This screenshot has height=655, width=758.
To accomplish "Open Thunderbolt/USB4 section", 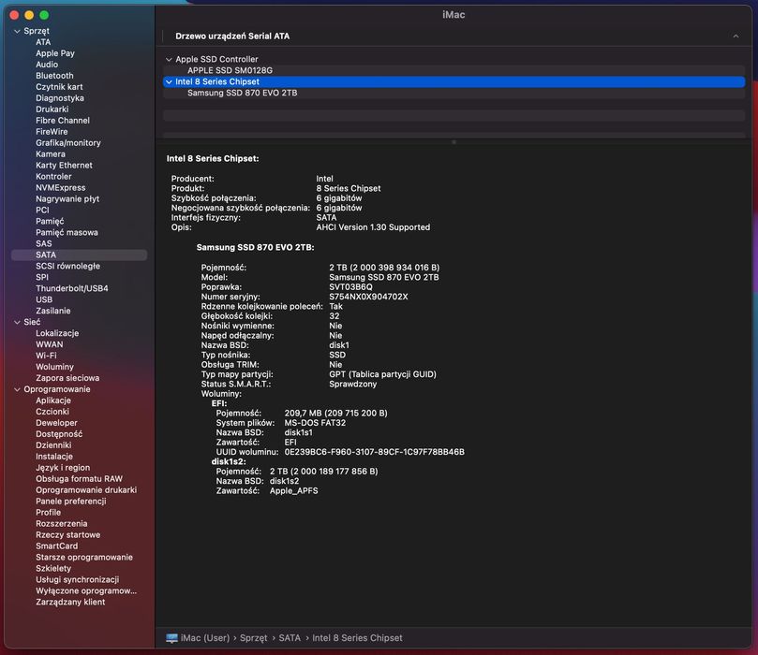I will click(x=72, y=288).
